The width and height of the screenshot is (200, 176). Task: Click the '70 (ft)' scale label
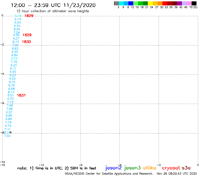click(193, 7)
